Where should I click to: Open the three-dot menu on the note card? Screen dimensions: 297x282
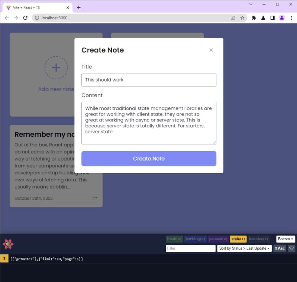(95, 198)
